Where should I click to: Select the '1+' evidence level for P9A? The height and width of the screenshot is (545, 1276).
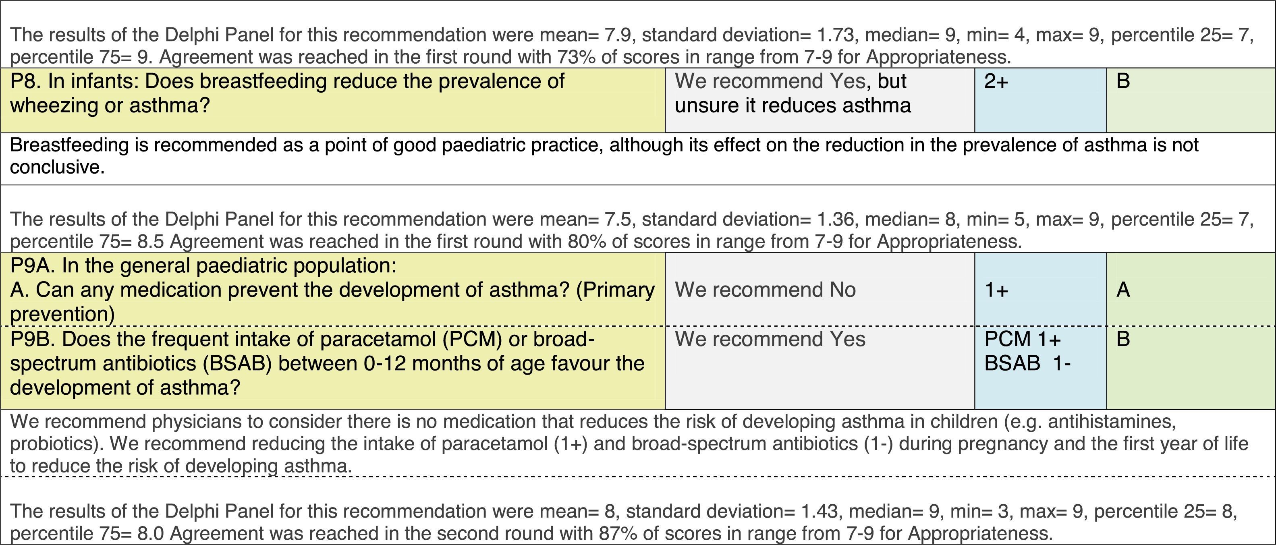[x=996, y=290]
